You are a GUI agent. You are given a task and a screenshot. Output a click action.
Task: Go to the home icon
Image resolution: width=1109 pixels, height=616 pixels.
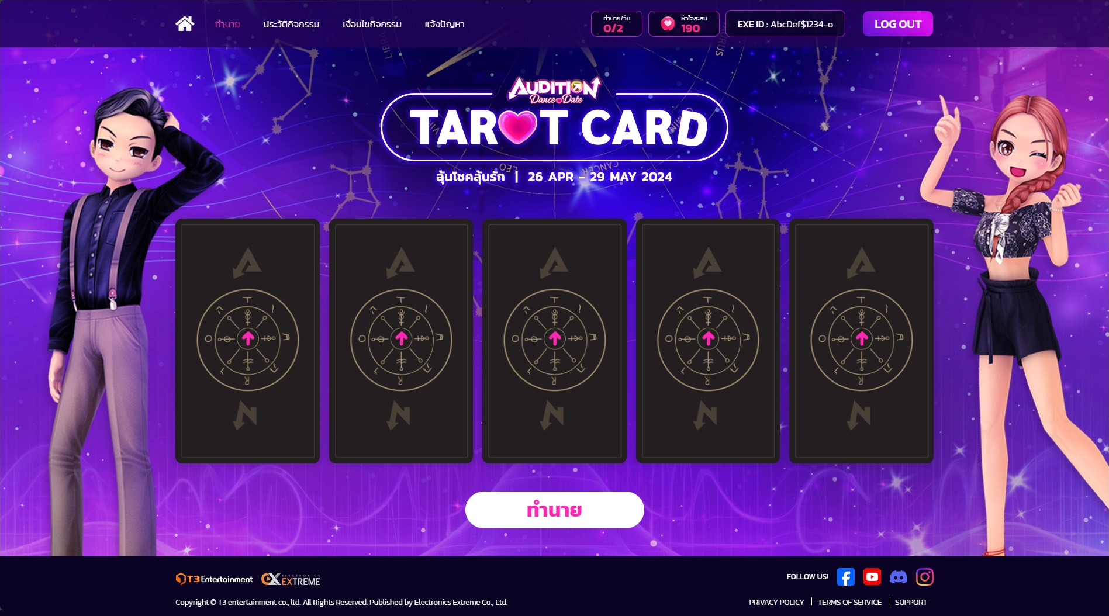(x=185, y=24)
